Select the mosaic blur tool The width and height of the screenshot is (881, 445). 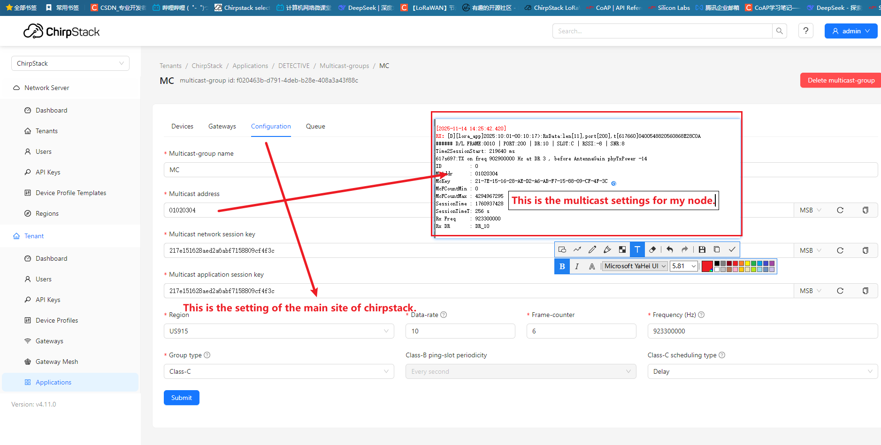coord(622,250)
